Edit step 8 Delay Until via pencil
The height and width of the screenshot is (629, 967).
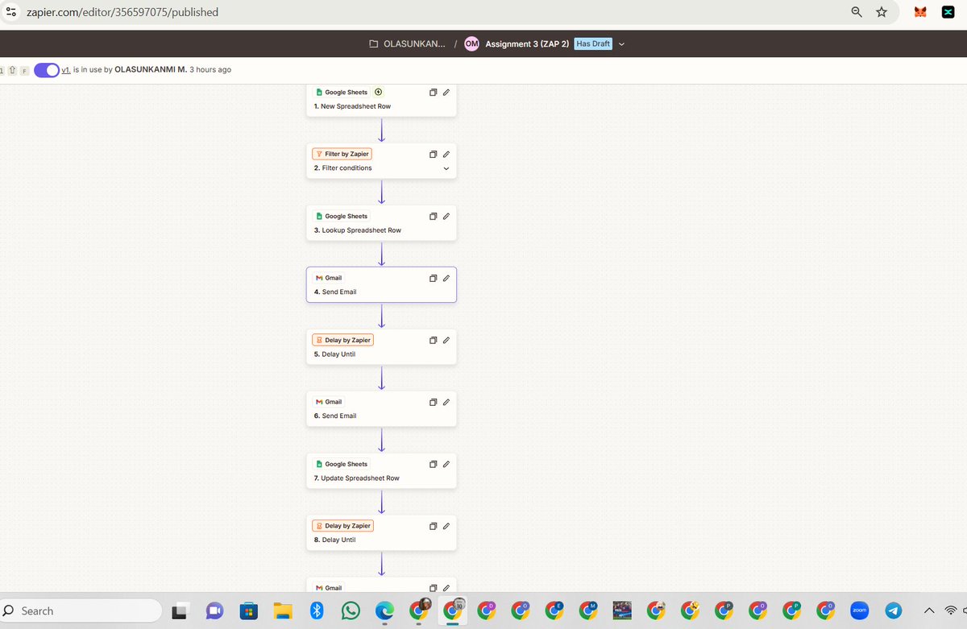446,526
